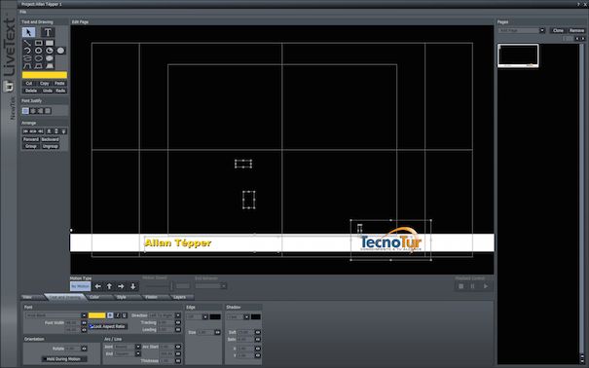Align objects to left in Arrange

click(x=25, y=131)
